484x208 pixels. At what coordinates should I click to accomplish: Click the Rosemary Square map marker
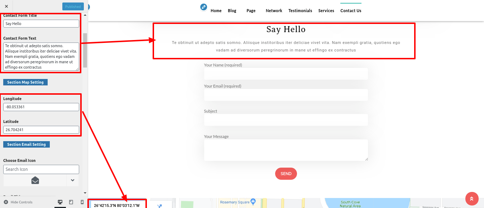pyautogui.click(x=253, y=202)
